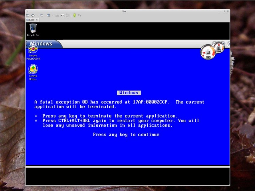
Task: Click the "Press CTRL+ALT+DEL again" line
Action: [x=121, y=121]
